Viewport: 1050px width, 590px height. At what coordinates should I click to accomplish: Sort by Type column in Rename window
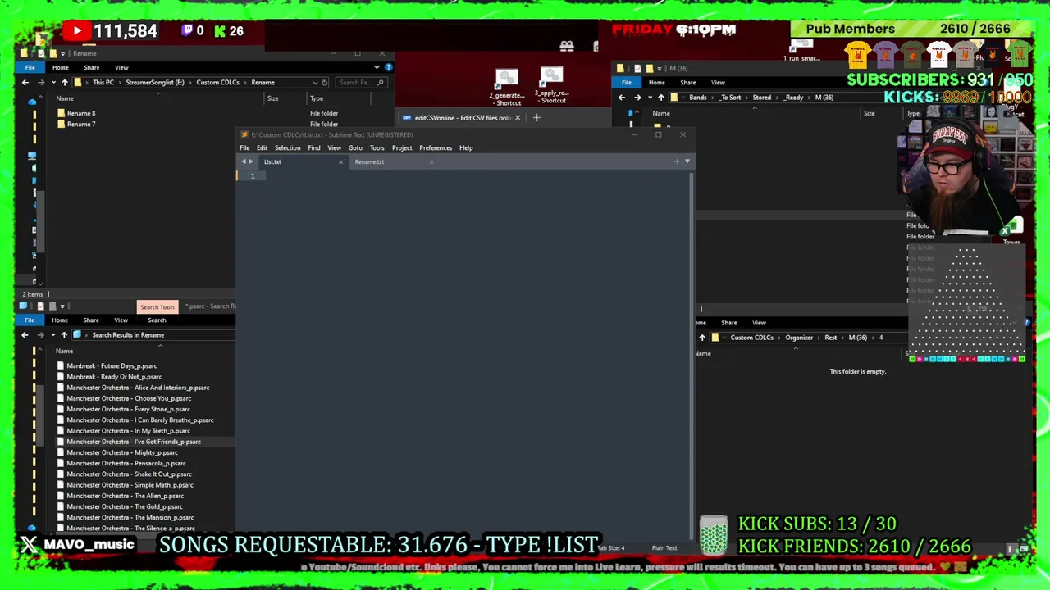pos(317,98)
